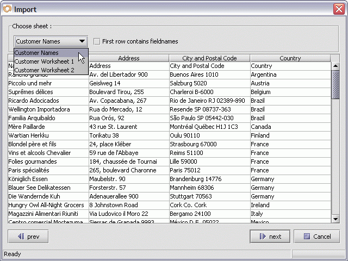Select the Königlich Essen cell
This screenshot has width=348, height=261.
(x=48, y=179)
